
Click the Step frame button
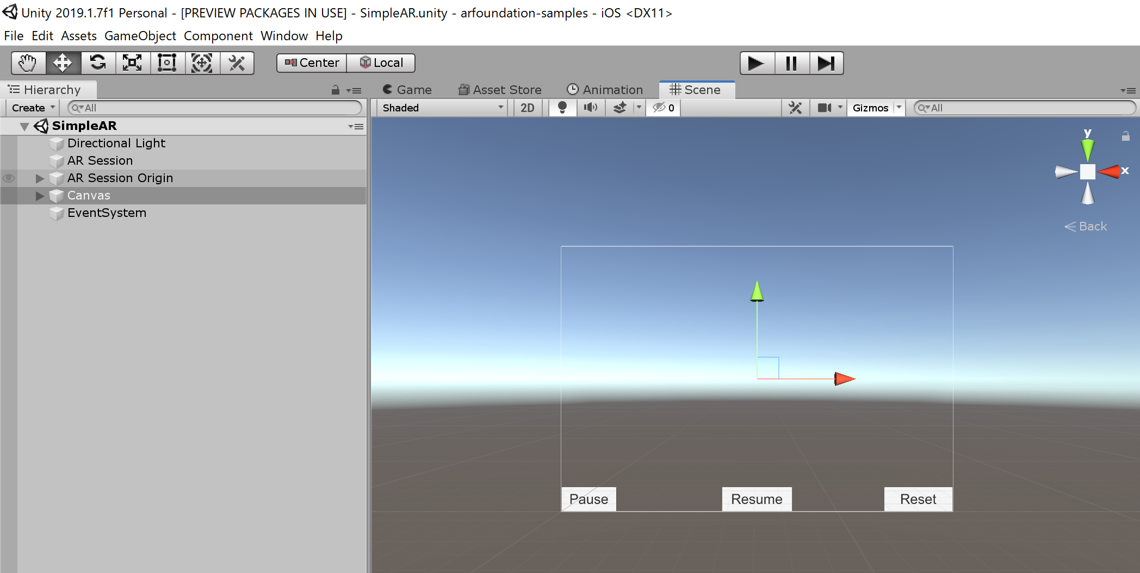click(x=826, y=63)
